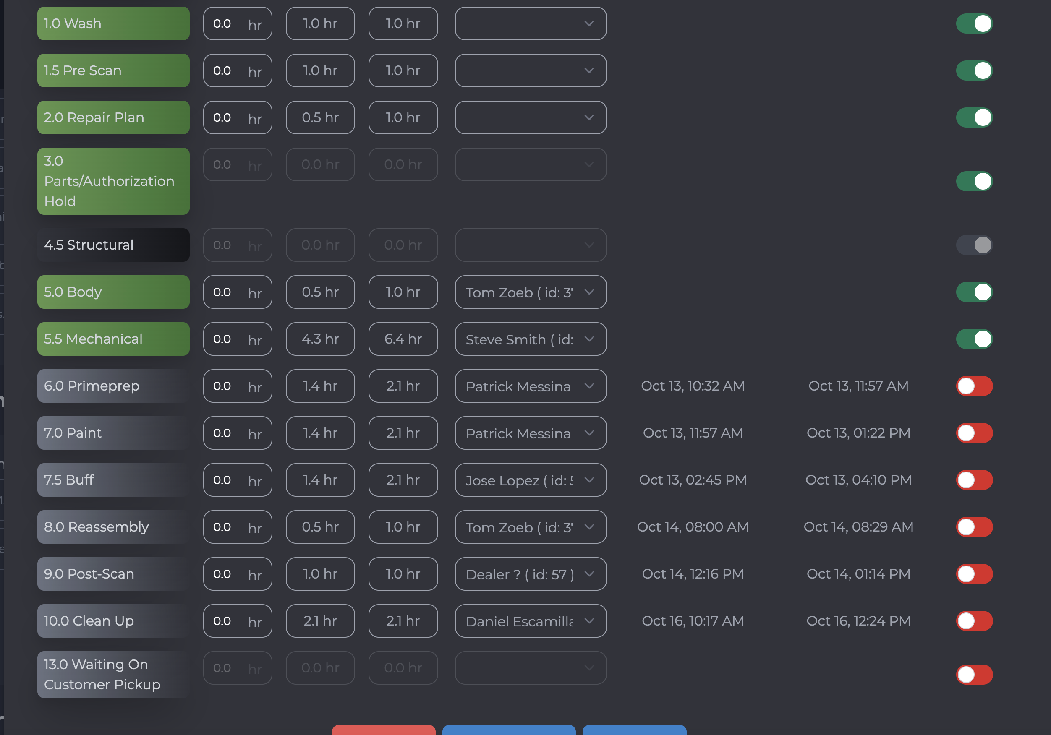
Task: Open the Dealer ? dropdown for Post-Scan
Action: click(530, 574)
